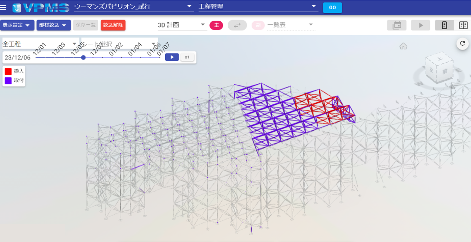Open the 表示設定 dropdown menu
Viewport: 471px width, 242px height.
[x=17, y=25]
